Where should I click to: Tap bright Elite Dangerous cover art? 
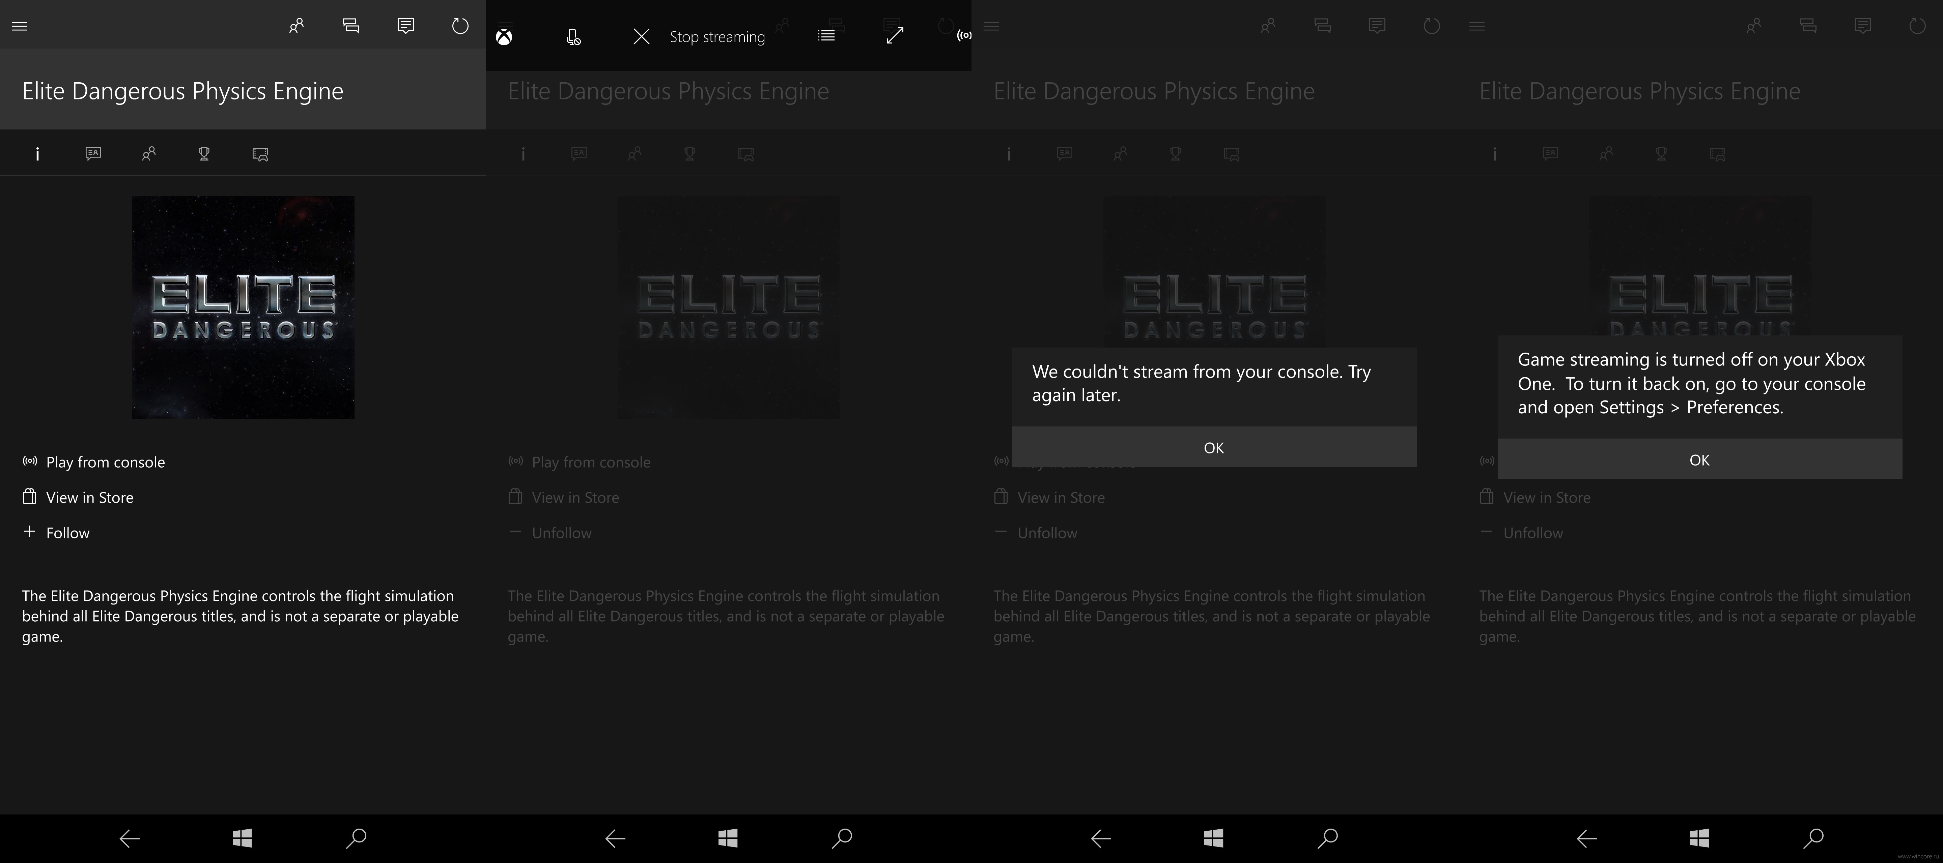tap(243, 307)
